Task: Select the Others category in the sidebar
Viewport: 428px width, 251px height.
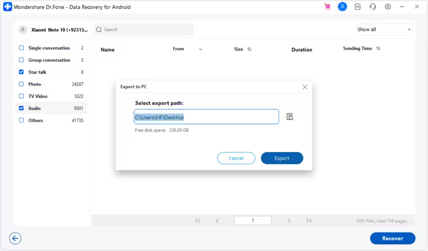Action: tap(36, 121)
